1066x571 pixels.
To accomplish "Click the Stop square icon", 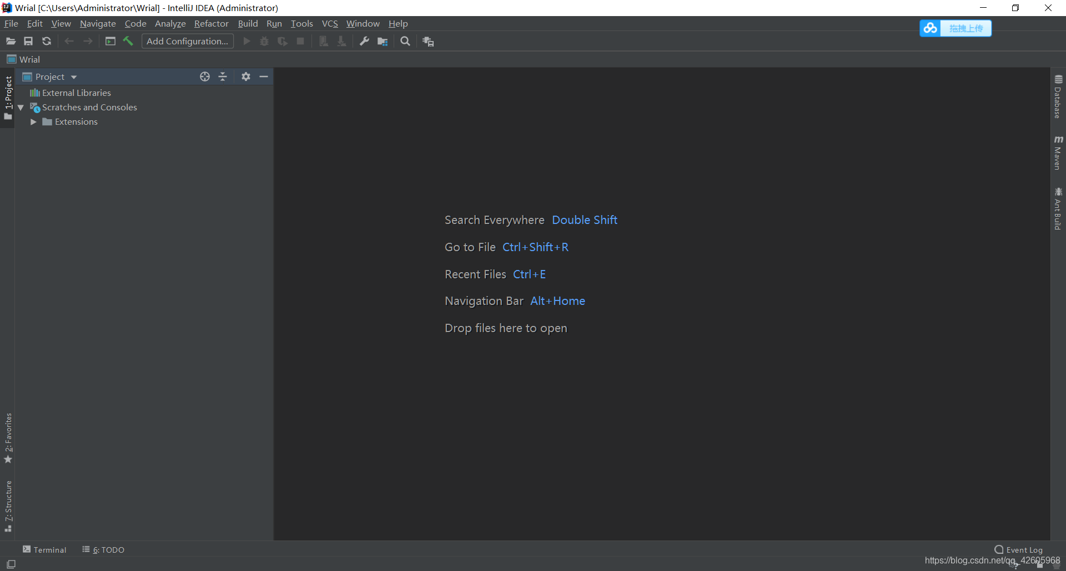I will pyautogui.click(x=300, y=41).
